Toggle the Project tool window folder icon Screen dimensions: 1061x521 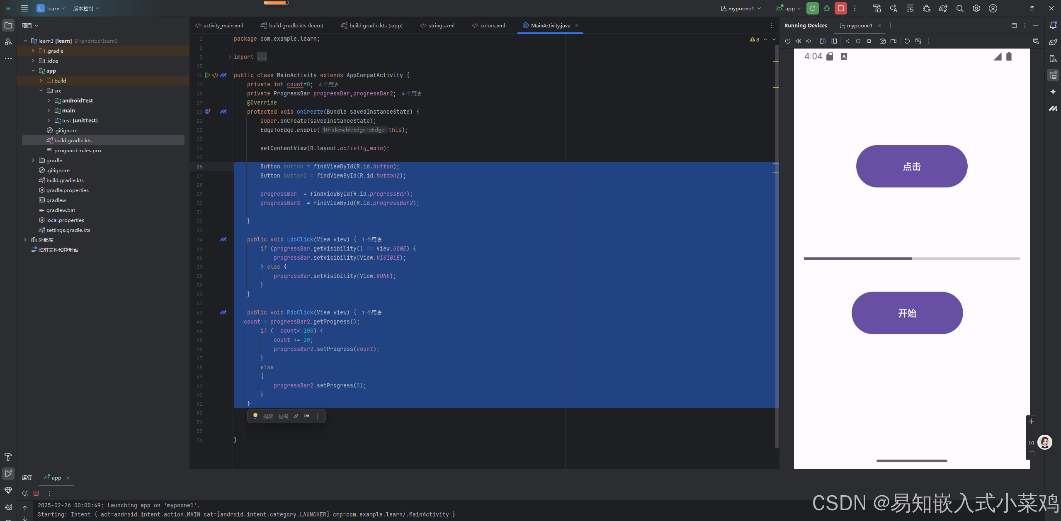click(8, 25)
